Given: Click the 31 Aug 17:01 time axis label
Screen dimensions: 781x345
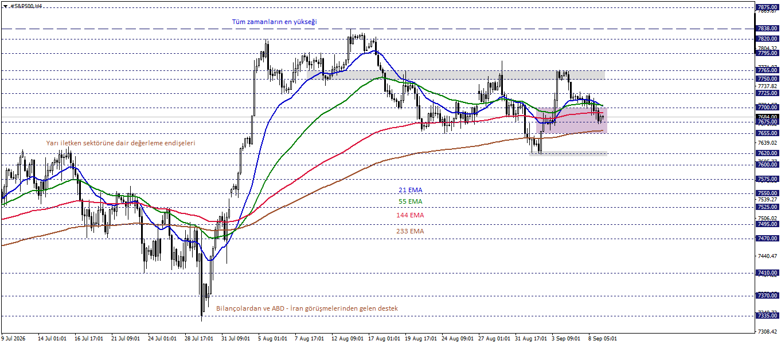Looking at the screenshot, I should [x=530, y=339].
